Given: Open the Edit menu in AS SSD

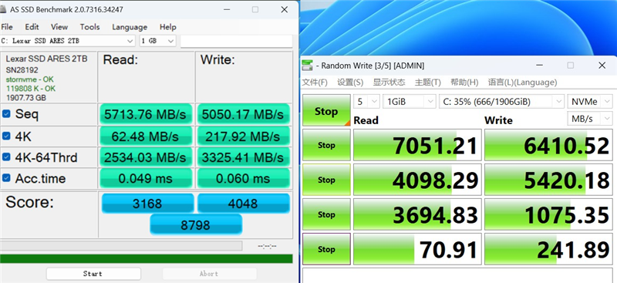Looking at the screenshot, I should (x=32, y=27).
